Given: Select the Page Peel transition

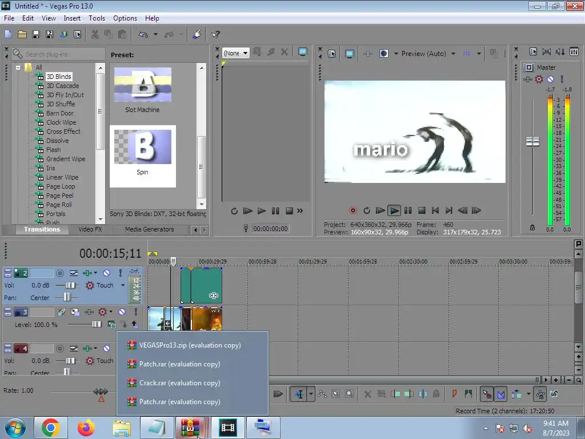Looking at the screenshot, I should pyautogui.click(x=59, y=195).
